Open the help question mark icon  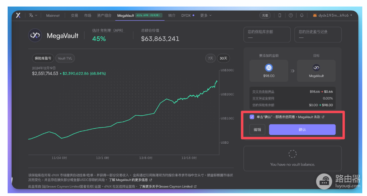coord(291,16)
